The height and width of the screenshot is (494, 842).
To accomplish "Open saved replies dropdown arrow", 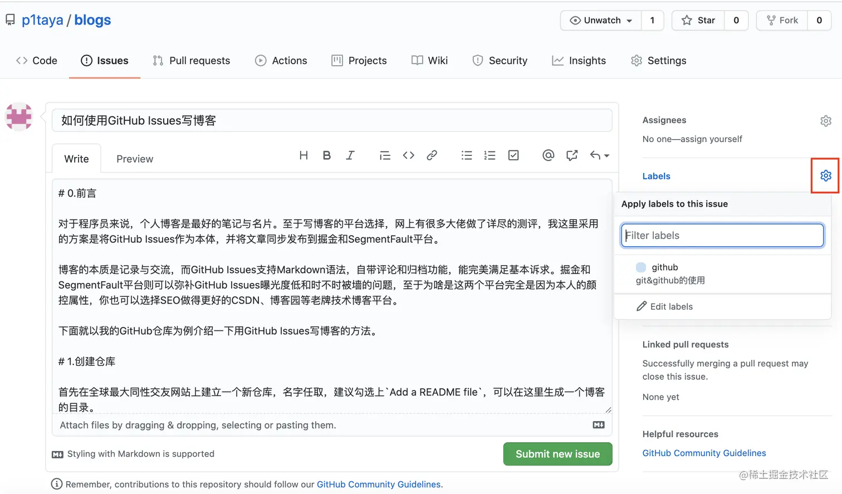I will click(x=600, y=155).
